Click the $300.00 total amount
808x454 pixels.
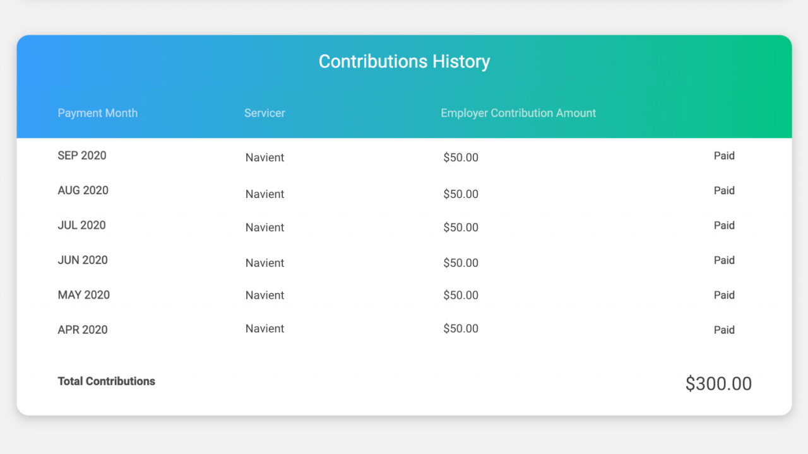718,383
